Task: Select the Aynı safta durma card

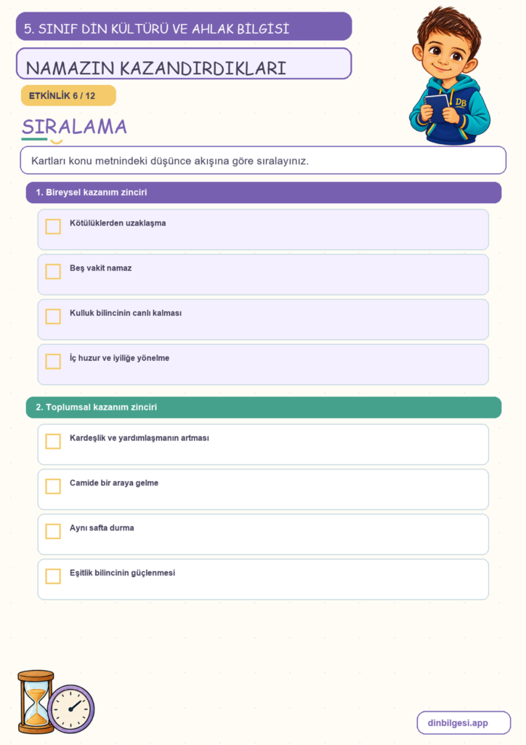Action: [263, 535]
